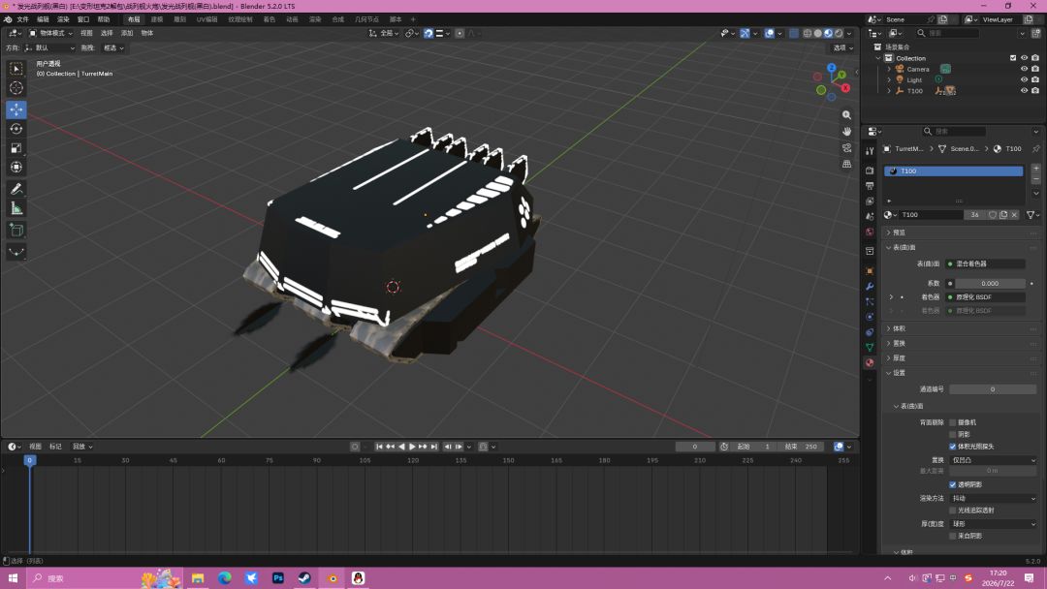
Task: Toggle Light visibility eye icon
Action: [1024, 79]
